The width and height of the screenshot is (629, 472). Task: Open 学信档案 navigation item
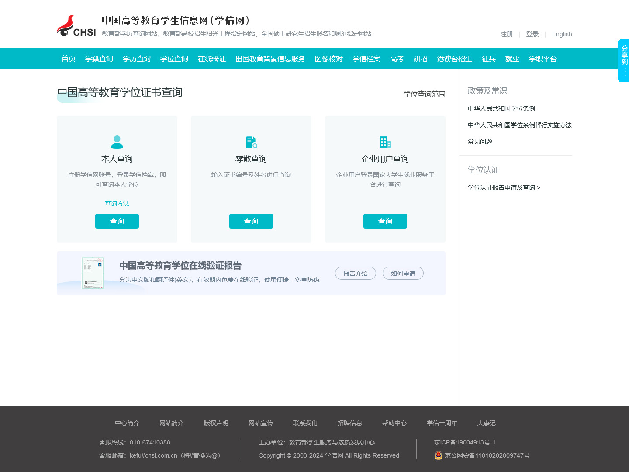[x=366, y=59]
